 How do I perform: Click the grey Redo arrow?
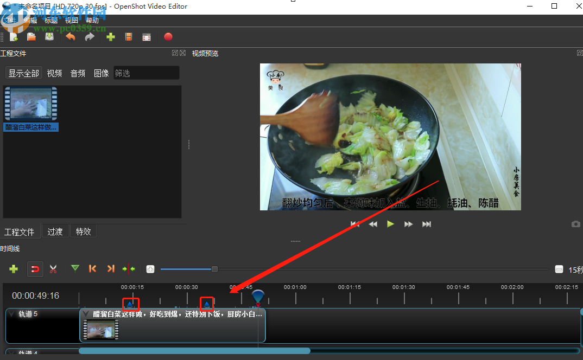[x=90, y=37]
